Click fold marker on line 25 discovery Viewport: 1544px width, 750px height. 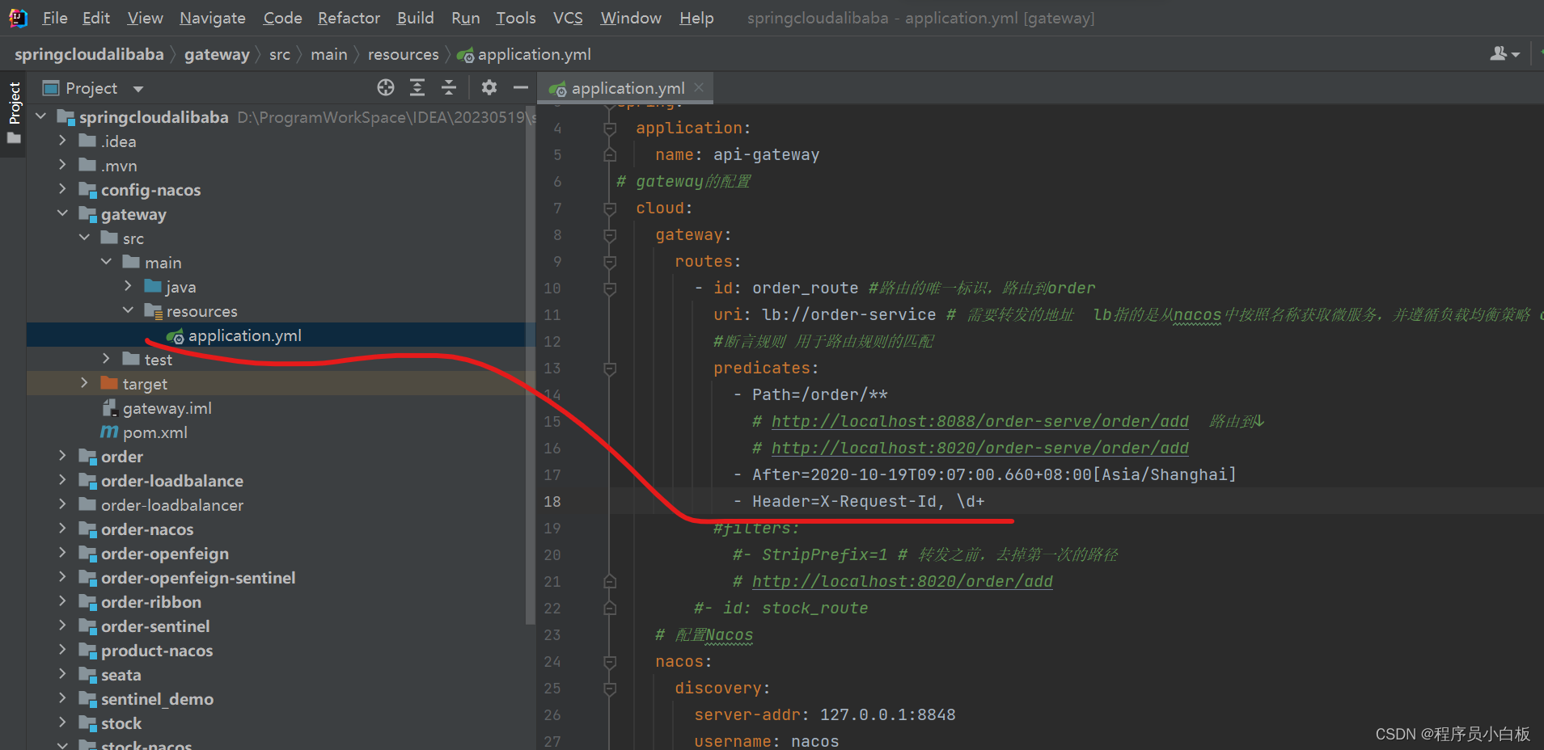coord(610,689)
